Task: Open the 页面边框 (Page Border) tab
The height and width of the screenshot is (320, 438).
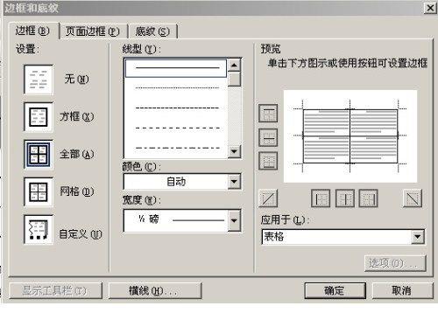Action: [93, 31]
